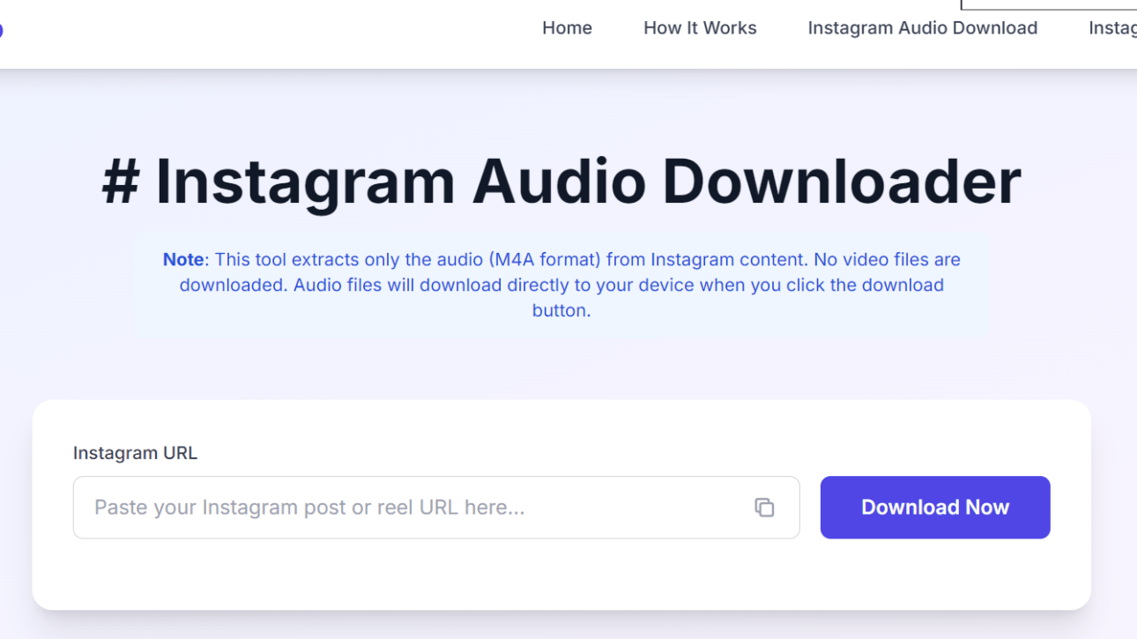Image resolution: width=1137 pixels, height=639 pixels.
Task: Click the paste clipboard icon in URL field
Action: (764, 507)
